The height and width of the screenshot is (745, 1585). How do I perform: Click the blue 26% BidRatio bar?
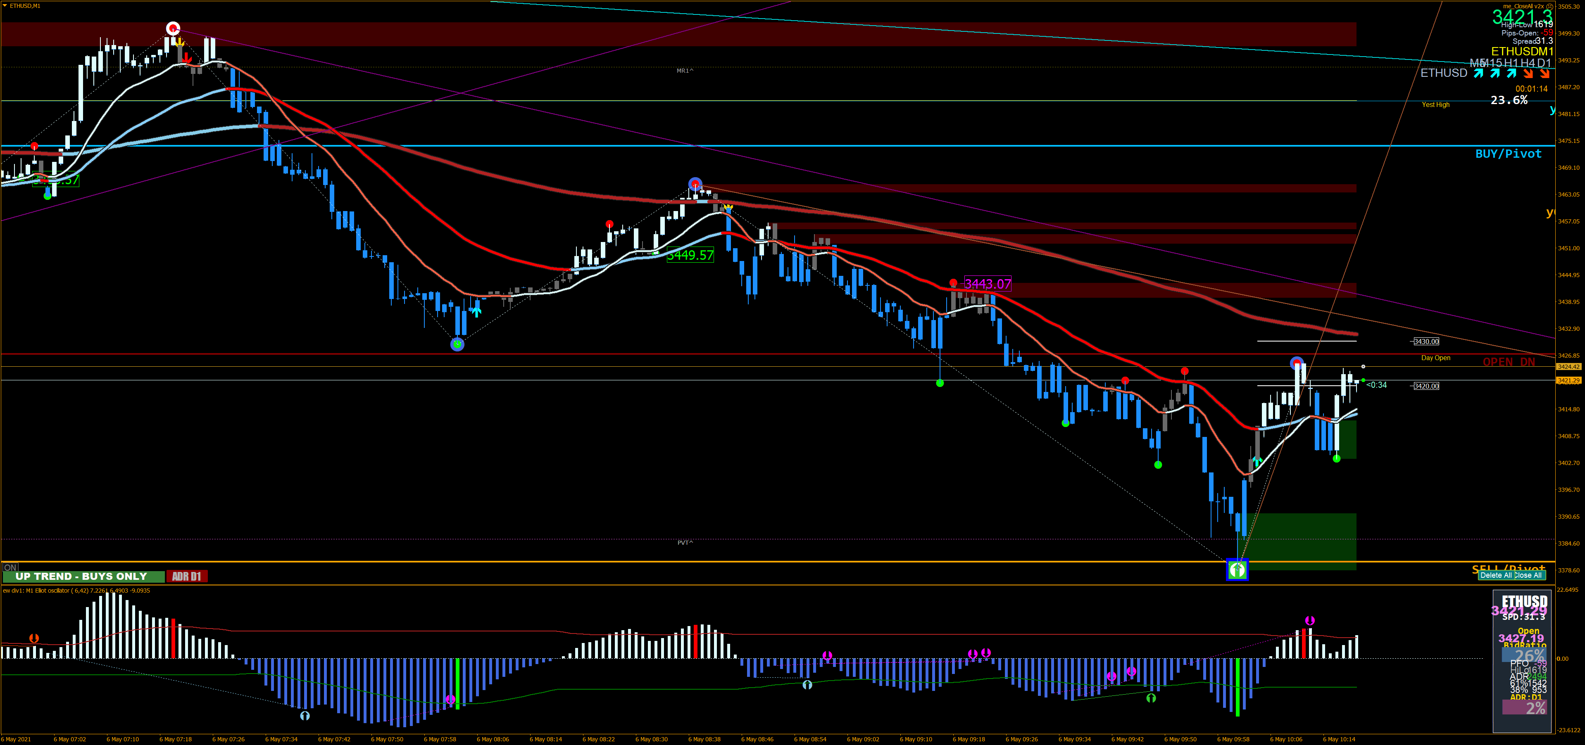click(x=1523, y=655)
